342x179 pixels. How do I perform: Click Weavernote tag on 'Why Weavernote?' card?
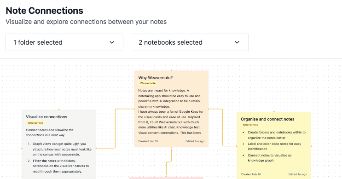pos(148,83)
